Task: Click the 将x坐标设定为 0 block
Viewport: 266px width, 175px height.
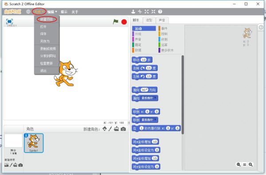Action: 146,150
